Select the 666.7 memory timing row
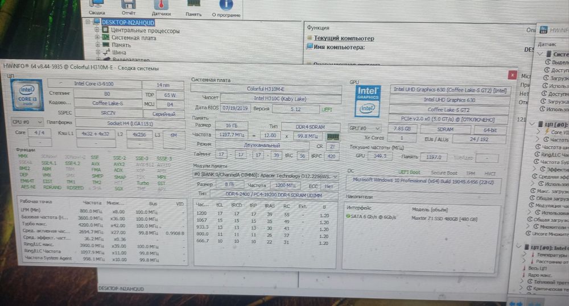The width and height of the screenshot is (569, 306). (x=263, y=241)
